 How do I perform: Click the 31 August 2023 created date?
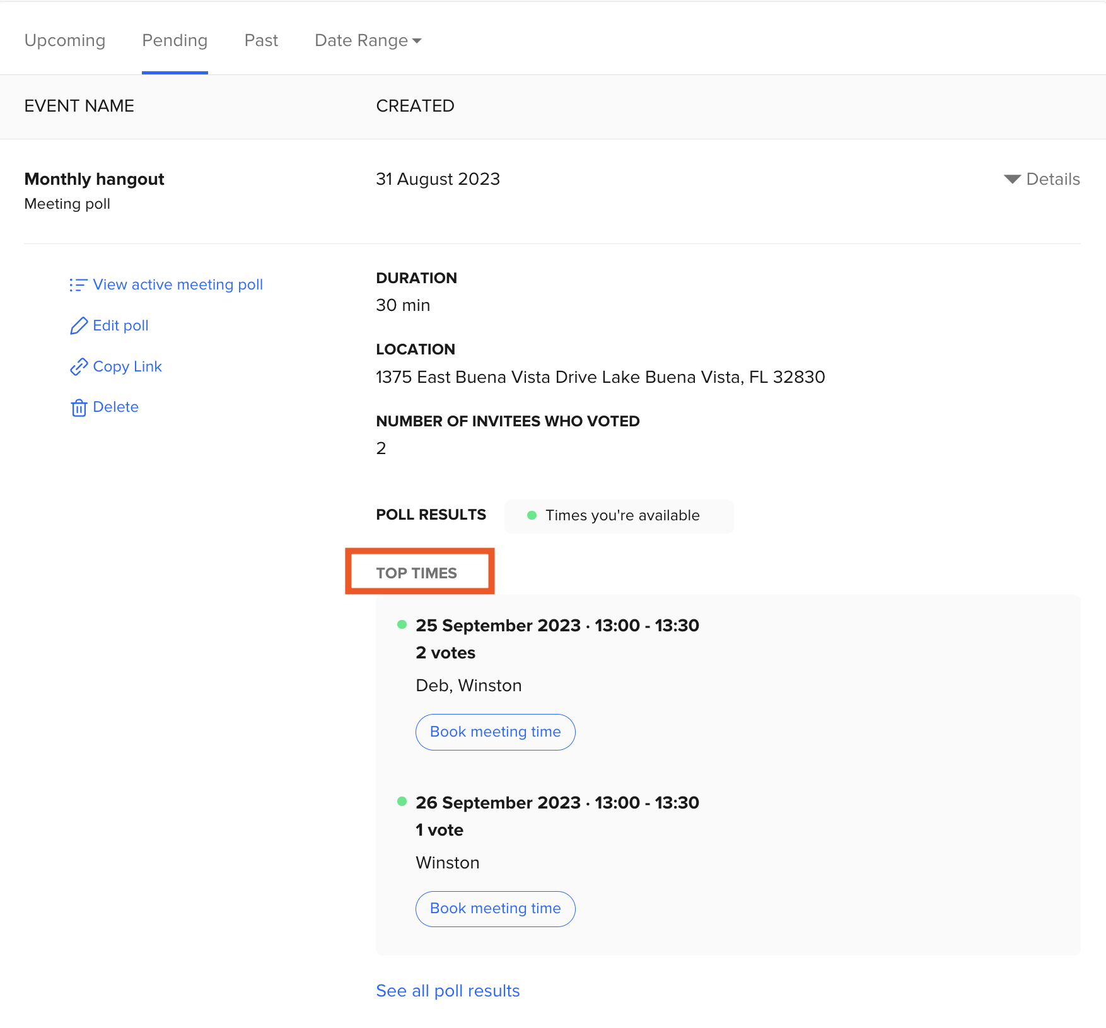(x=438, y=179)
